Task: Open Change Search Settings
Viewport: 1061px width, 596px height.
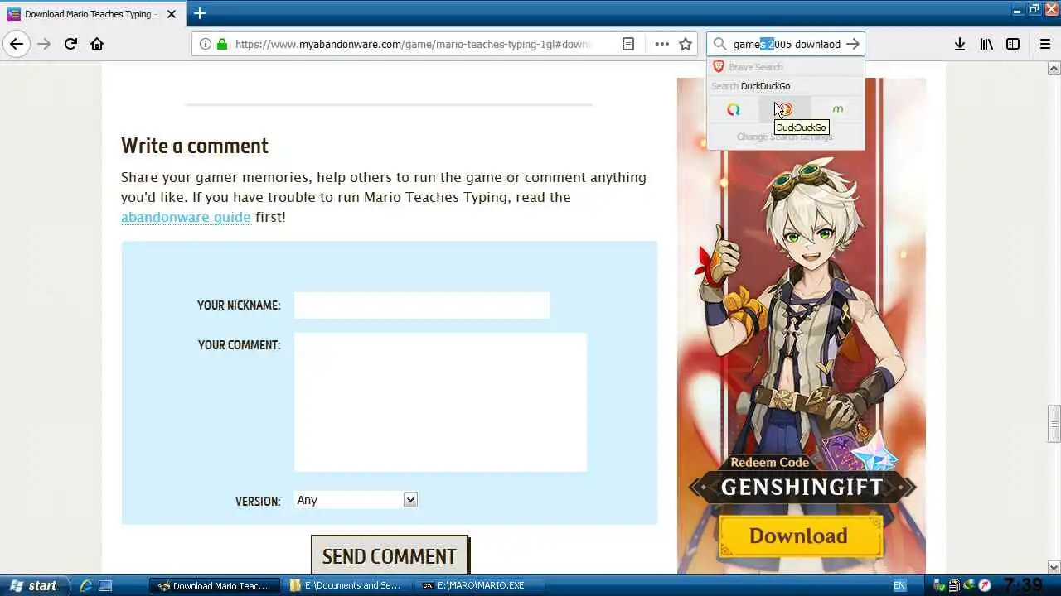Action: (x=785, y=137)
